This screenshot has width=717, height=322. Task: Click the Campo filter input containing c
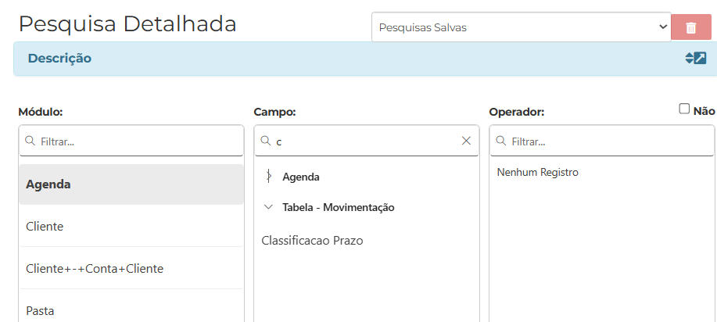(x=366, y=141)
